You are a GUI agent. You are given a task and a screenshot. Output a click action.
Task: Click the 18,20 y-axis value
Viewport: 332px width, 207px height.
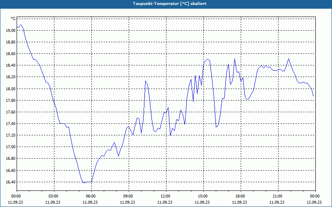pyautogui.click(x=11, y=77)
